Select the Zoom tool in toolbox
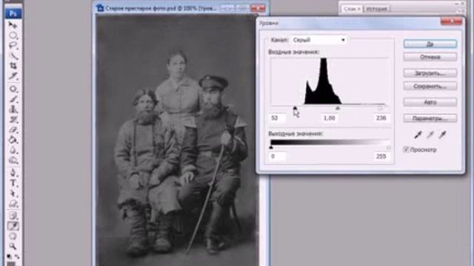The width and height of the screenshot is (474, 266). pos(13,246)
